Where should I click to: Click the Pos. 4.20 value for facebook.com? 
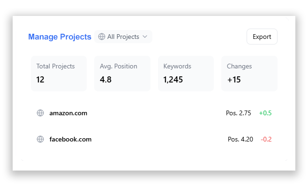coord(240,139)
